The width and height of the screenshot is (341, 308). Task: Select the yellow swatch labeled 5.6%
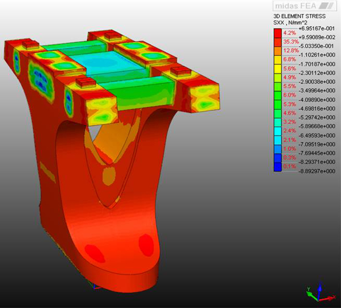point(278,69)
